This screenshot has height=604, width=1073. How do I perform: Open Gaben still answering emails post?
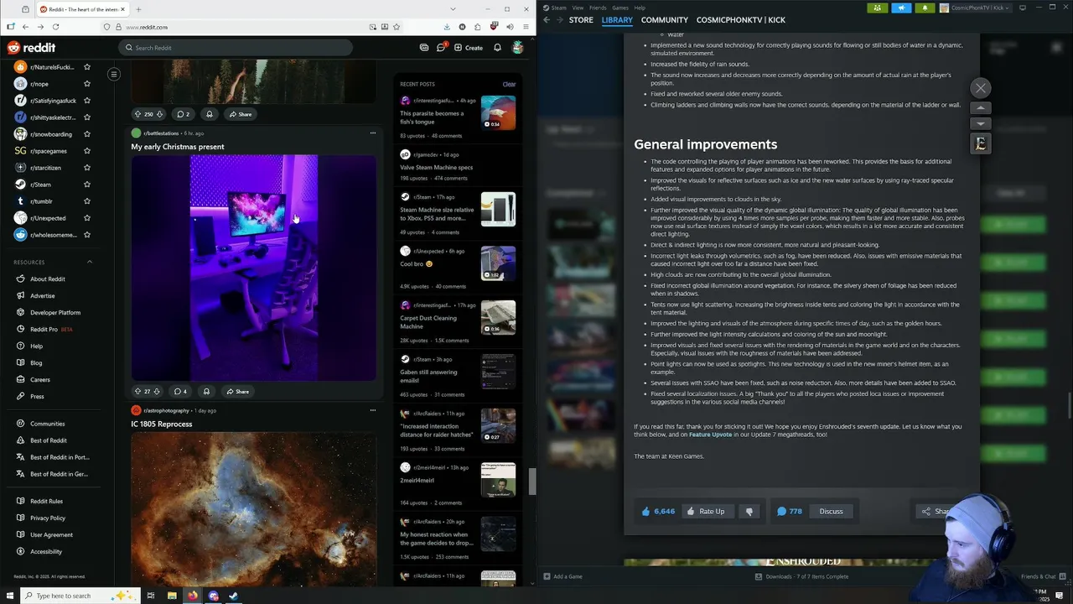point(428,376)
